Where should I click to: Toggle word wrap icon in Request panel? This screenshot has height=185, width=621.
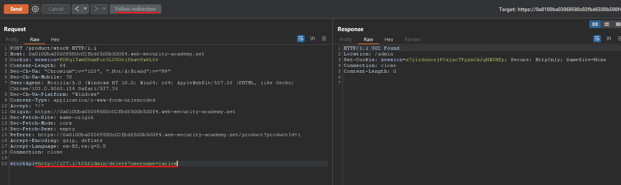point(301,38)
